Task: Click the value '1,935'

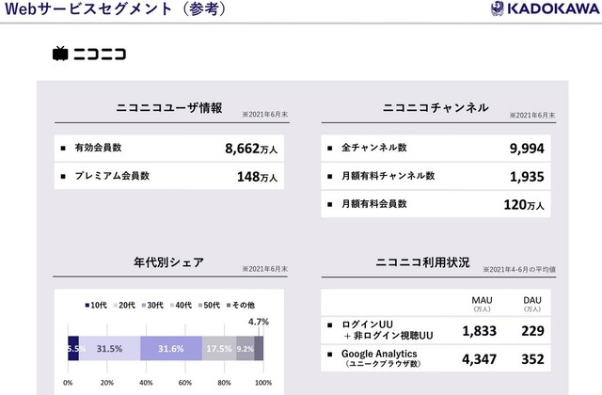Action: click(x=527, y=177)
